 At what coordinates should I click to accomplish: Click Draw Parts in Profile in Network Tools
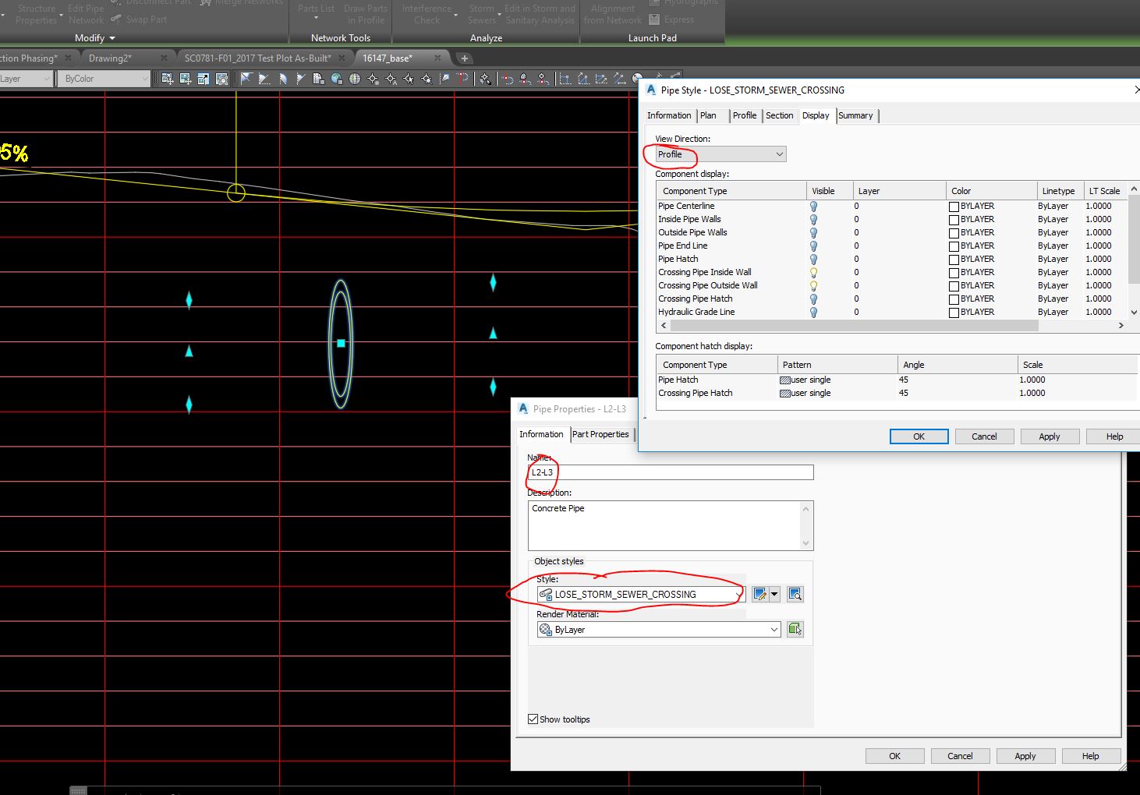[x=365, y=14]
